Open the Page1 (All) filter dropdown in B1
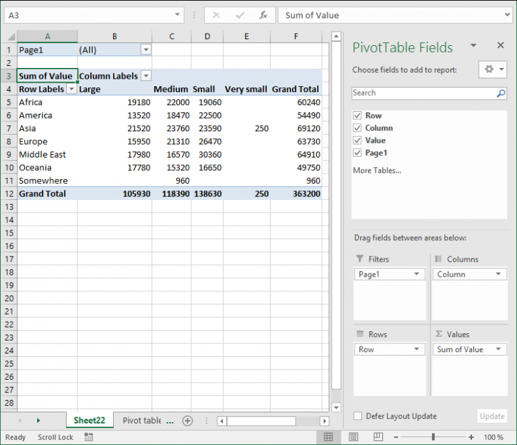The image size is (517, 445). [x=146, y=50]
